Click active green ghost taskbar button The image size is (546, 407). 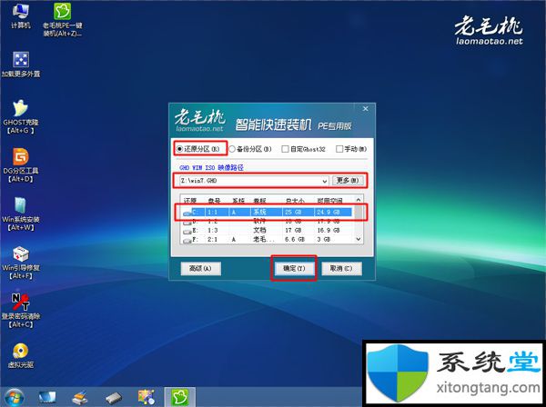[179, 397]
